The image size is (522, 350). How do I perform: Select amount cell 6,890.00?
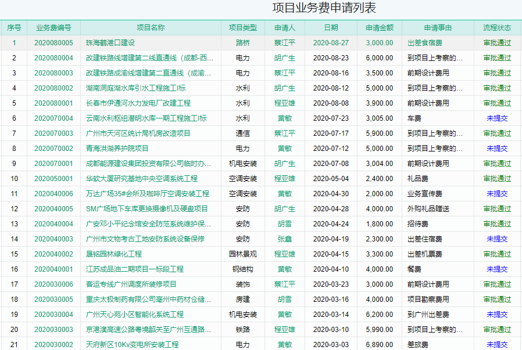(380, 345)
